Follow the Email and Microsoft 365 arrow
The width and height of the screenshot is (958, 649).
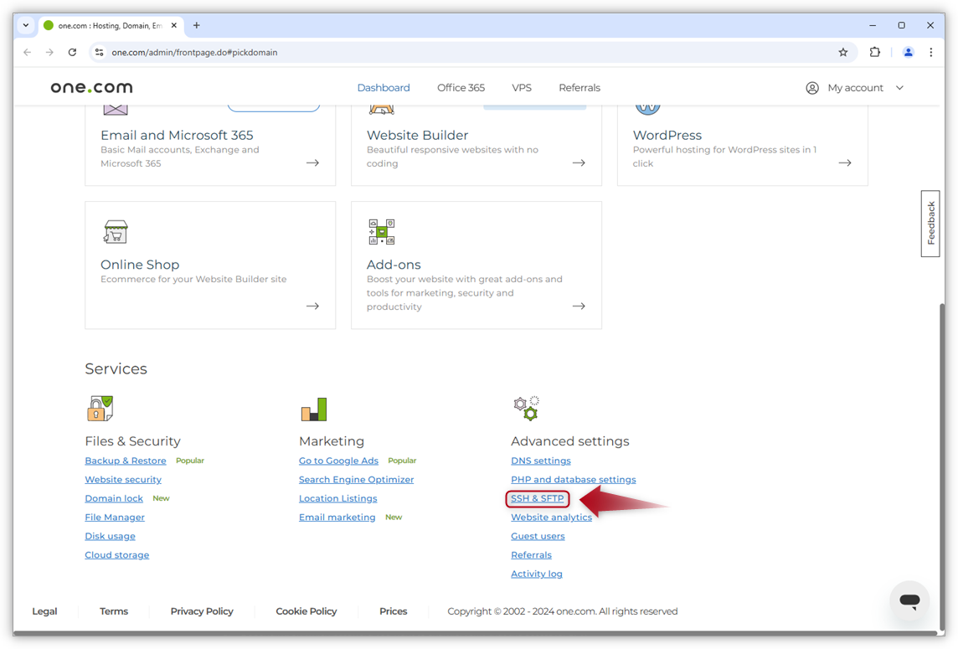coord(313,162)
